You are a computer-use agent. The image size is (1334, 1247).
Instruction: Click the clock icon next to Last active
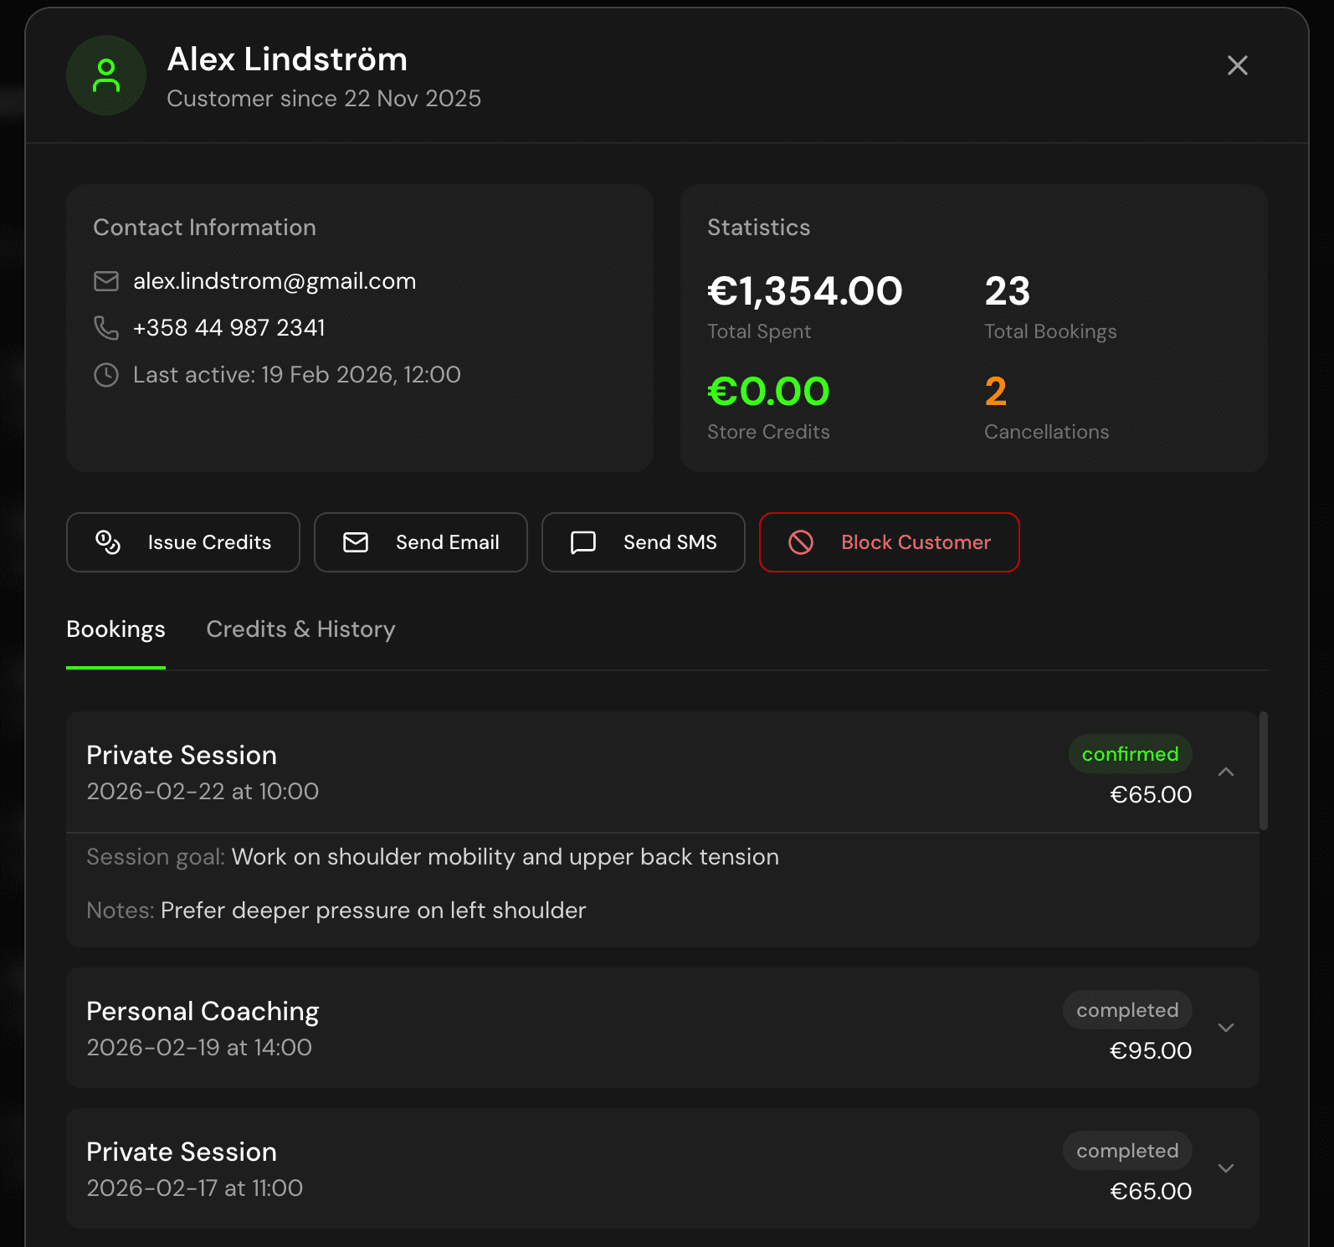[x=106, y=375]
